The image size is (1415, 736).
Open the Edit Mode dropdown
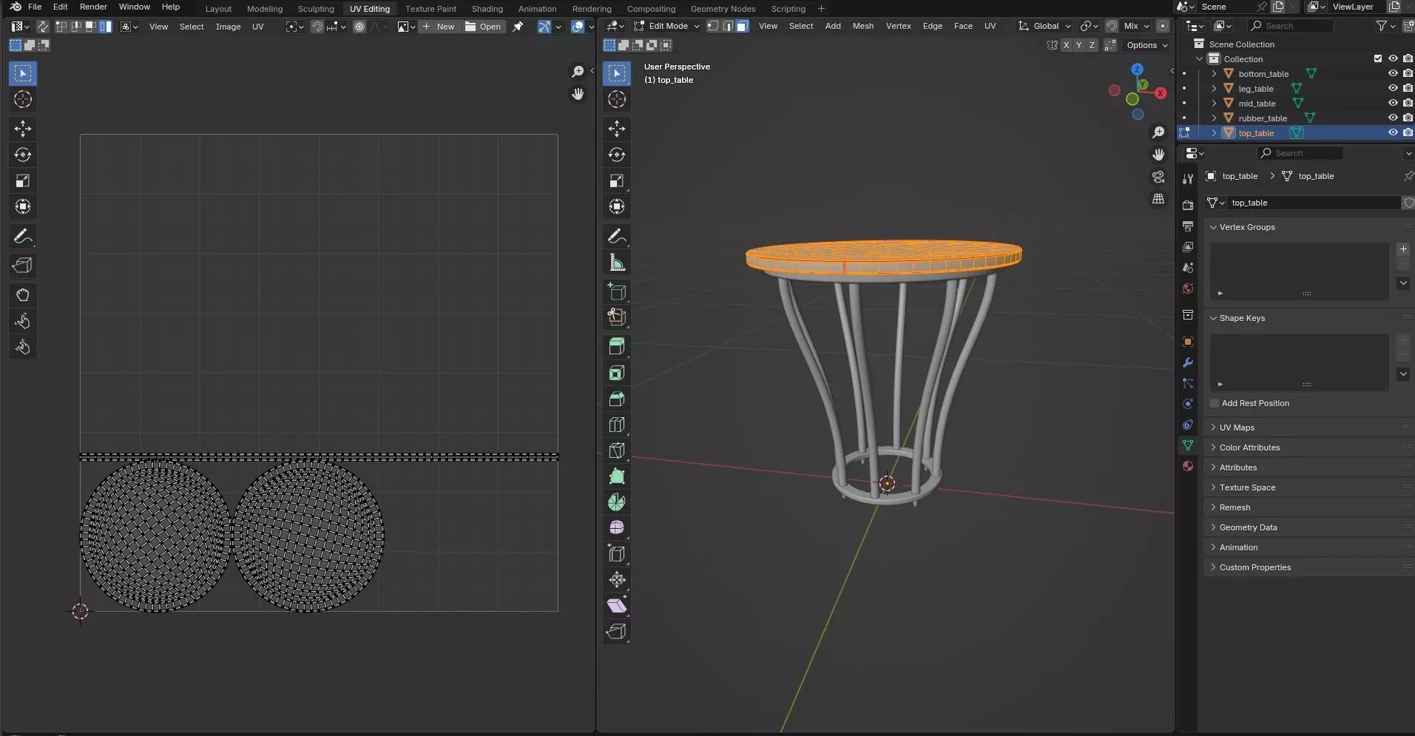(666, 26)
